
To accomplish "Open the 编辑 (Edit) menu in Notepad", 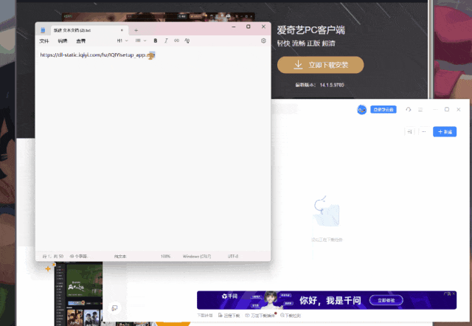I will [x=62, y=41].
